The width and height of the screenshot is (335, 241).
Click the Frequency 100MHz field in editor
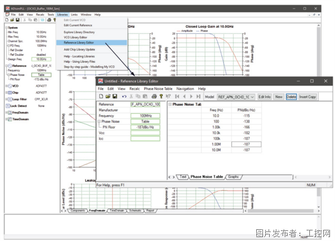coord(145,115)
